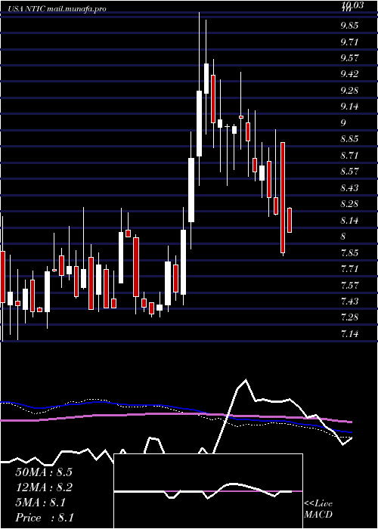The width and height of the screenshot is (378, 529).
Task: Select the 9.57 price axis label
Action: (349, 58)
